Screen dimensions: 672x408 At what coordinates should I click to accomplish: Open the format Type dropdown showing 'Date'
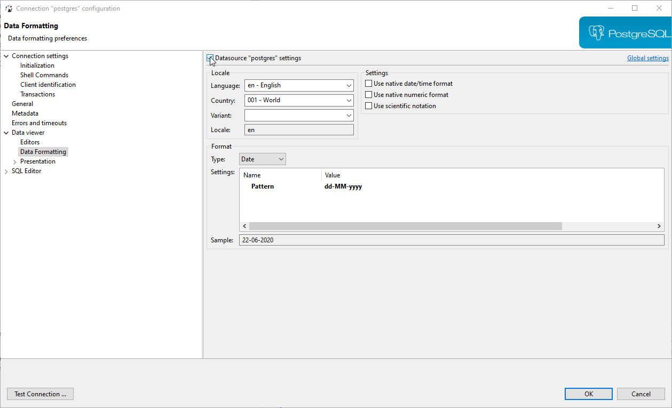[x=280, y=159]
